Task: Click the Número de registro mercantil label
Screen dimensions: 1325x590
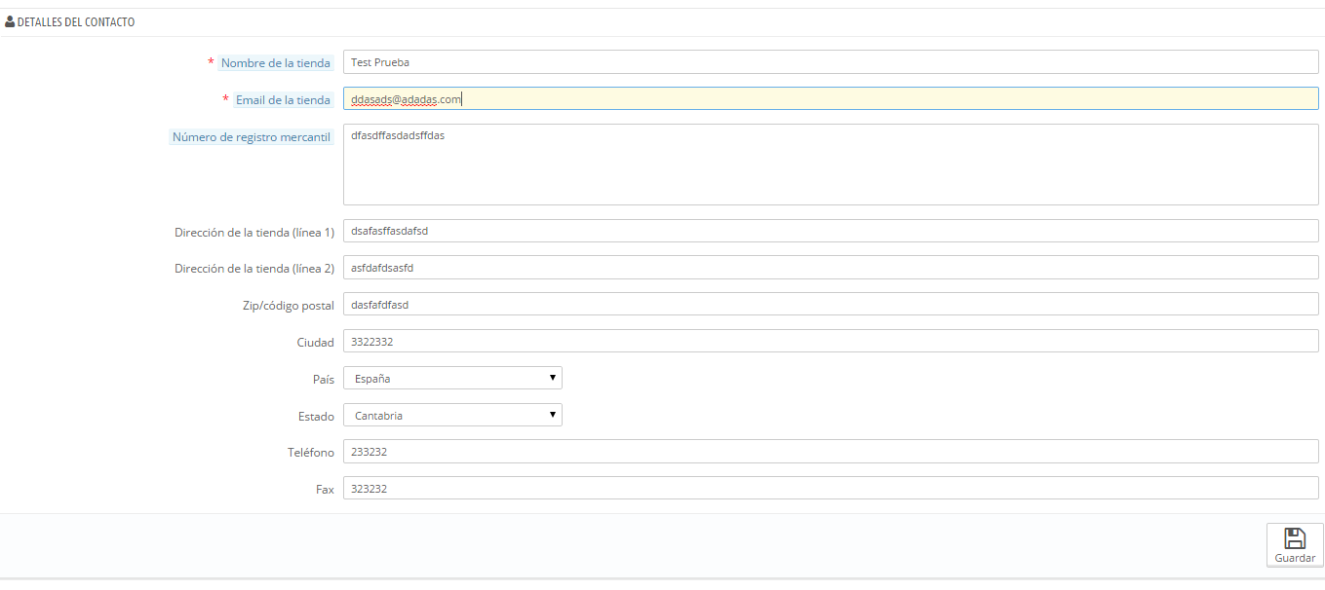Action: pyautogui.click(x=252, y=137)
